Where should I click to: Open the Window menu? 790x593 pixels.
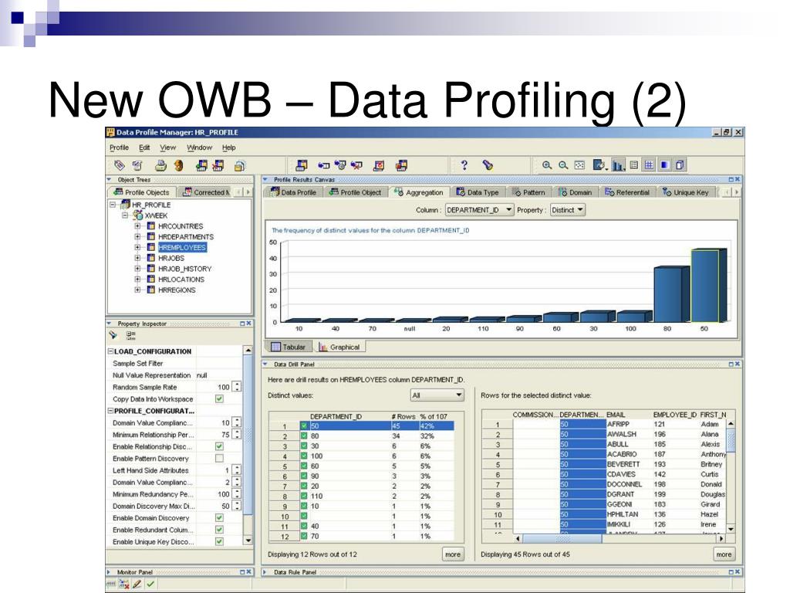[199, 147]
